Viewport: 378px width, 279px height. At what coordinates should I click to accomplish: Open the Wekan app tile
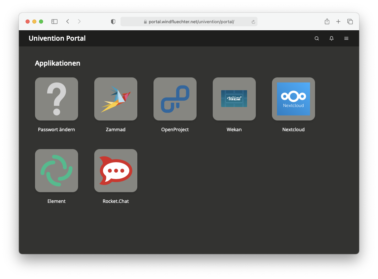pos(234,99)
